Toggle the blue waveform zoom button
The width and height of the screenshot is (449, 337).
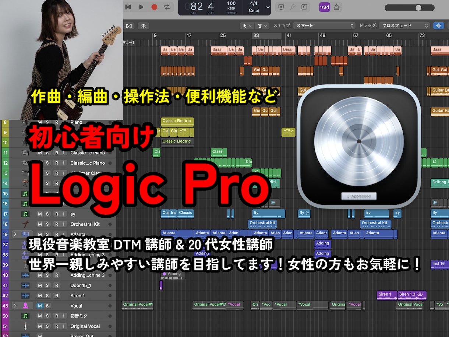click(x=438, y=26)
